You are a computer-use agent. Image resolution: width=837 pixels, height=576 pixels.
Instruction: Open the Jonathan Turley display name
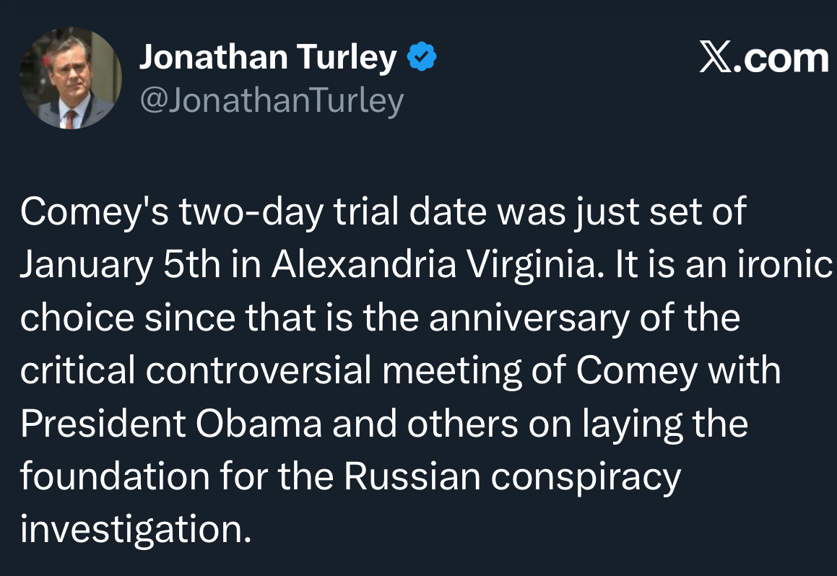pos(267,58)
